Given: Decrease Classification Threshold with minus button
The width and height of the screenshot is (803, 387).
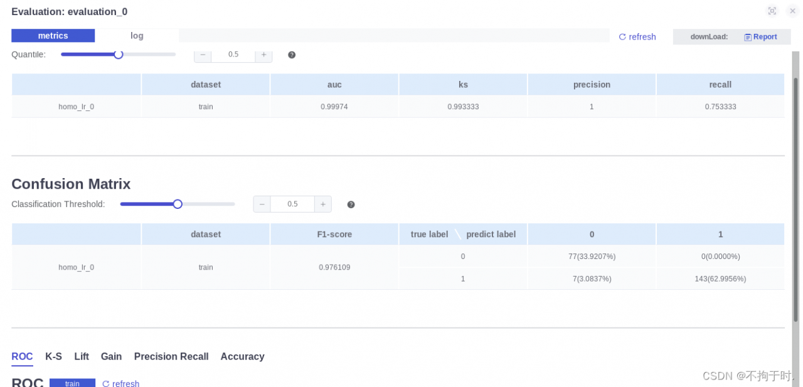Looking at the screenshot, I should pyautogui.click(x=262, y=204).
